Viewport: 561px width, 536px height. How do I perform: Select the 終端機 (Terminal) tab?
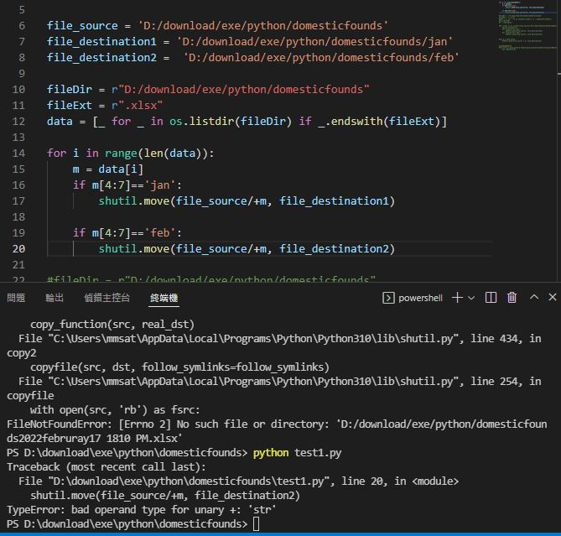[164, 298]
